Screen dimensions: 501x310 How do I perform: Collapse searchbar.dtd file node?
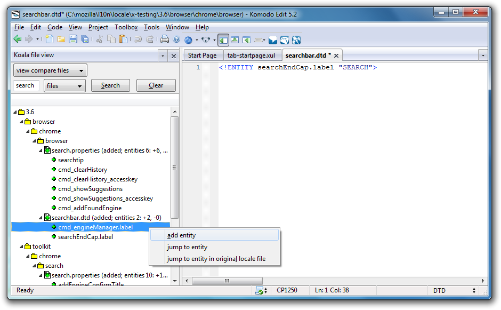[41, 218]
